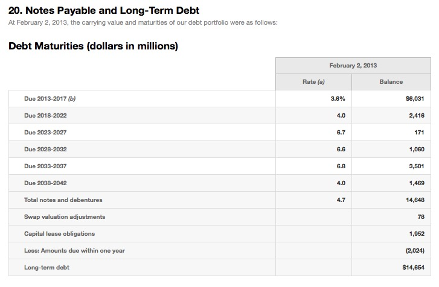The height and width of the screenshot is (287, 439).
Task: Select the $14,654 long-term debt balance
Action: (413, 267)
